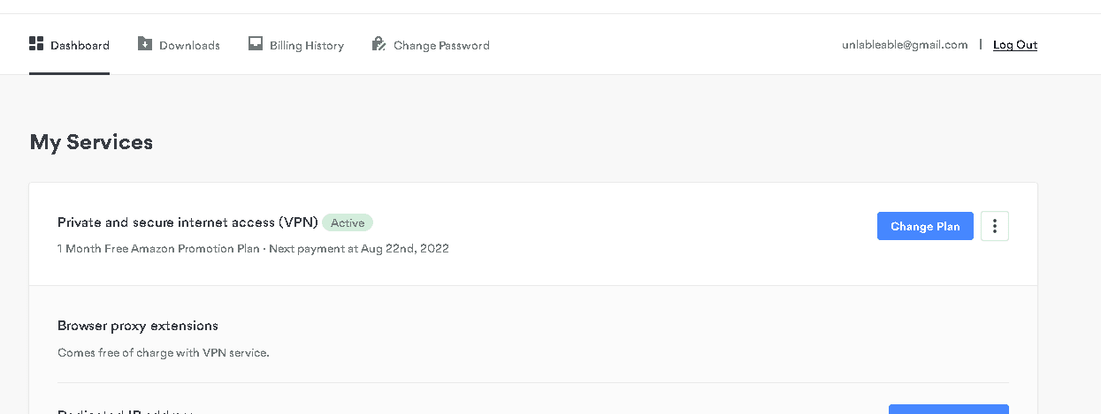Go to the Billing History tab label
Screen dimensions: 1101x414
[x=306, y=45]
